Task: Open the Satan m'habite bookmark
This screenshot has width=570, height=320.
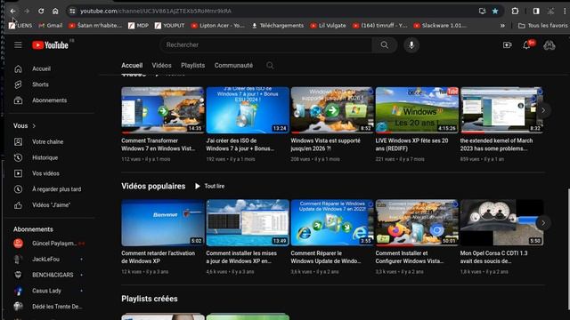Action: tap(95, 26)
